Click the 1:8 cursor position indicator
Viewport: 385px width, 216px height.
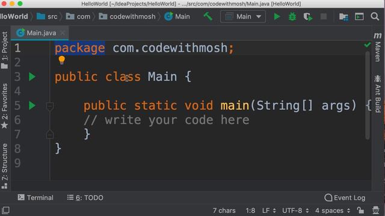(x=250, y=211)
